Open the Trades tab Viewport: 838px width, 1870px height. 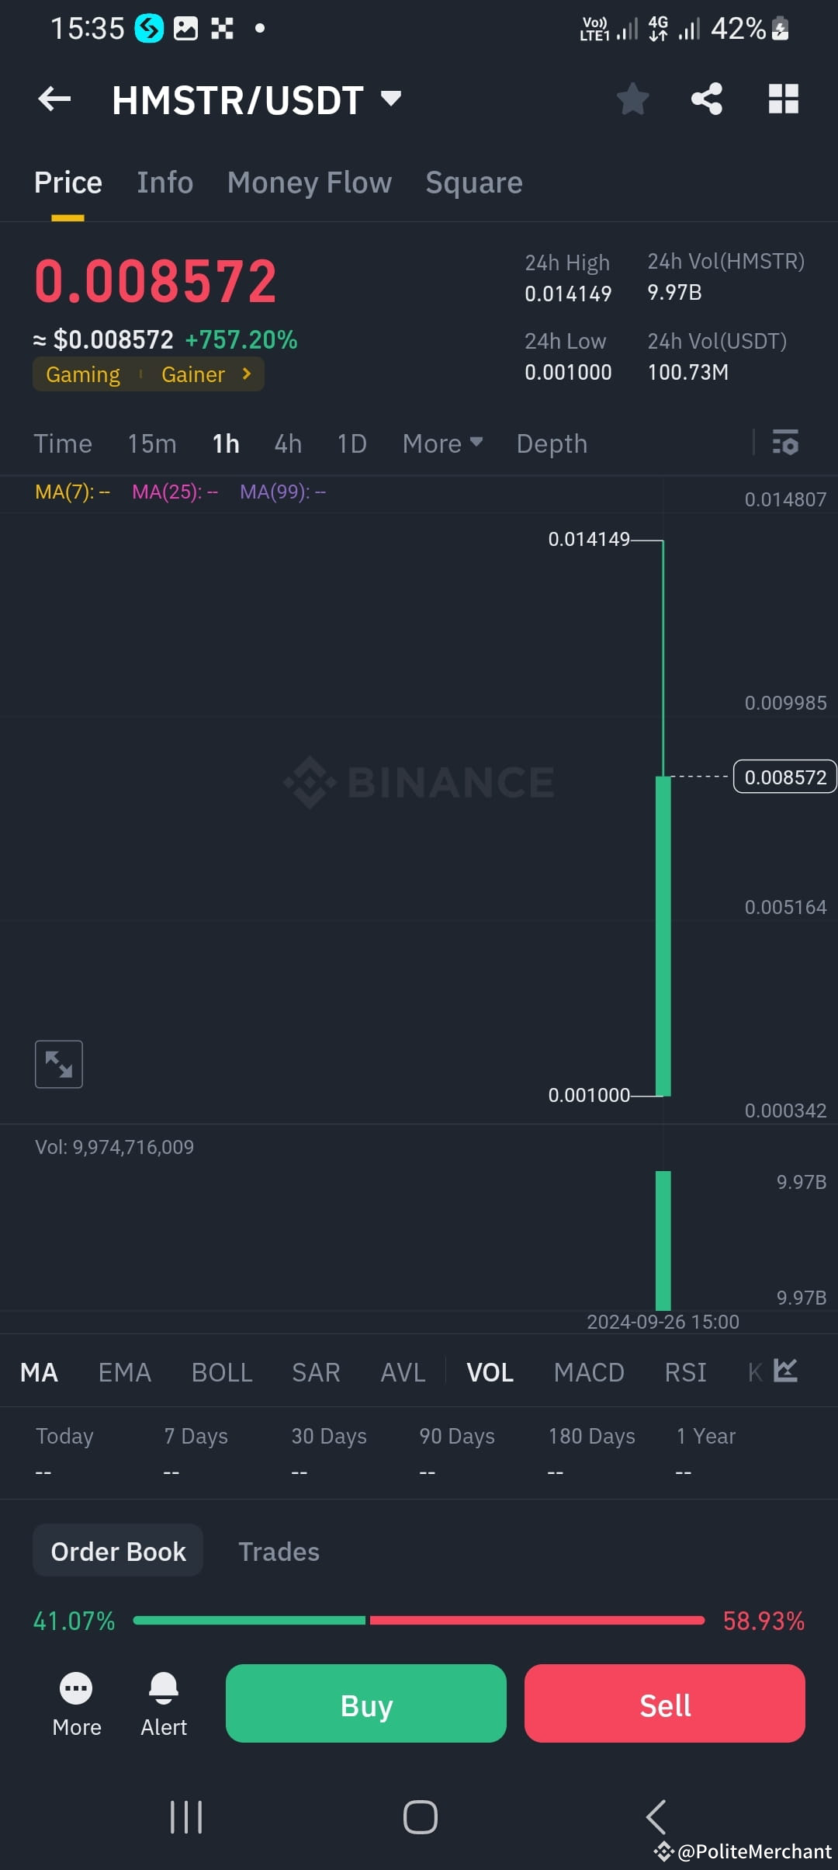[x=279, y=1551]
